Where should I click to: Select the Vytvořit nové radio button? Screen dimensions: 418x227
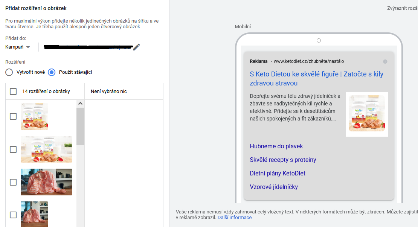[x=9, y=72]
